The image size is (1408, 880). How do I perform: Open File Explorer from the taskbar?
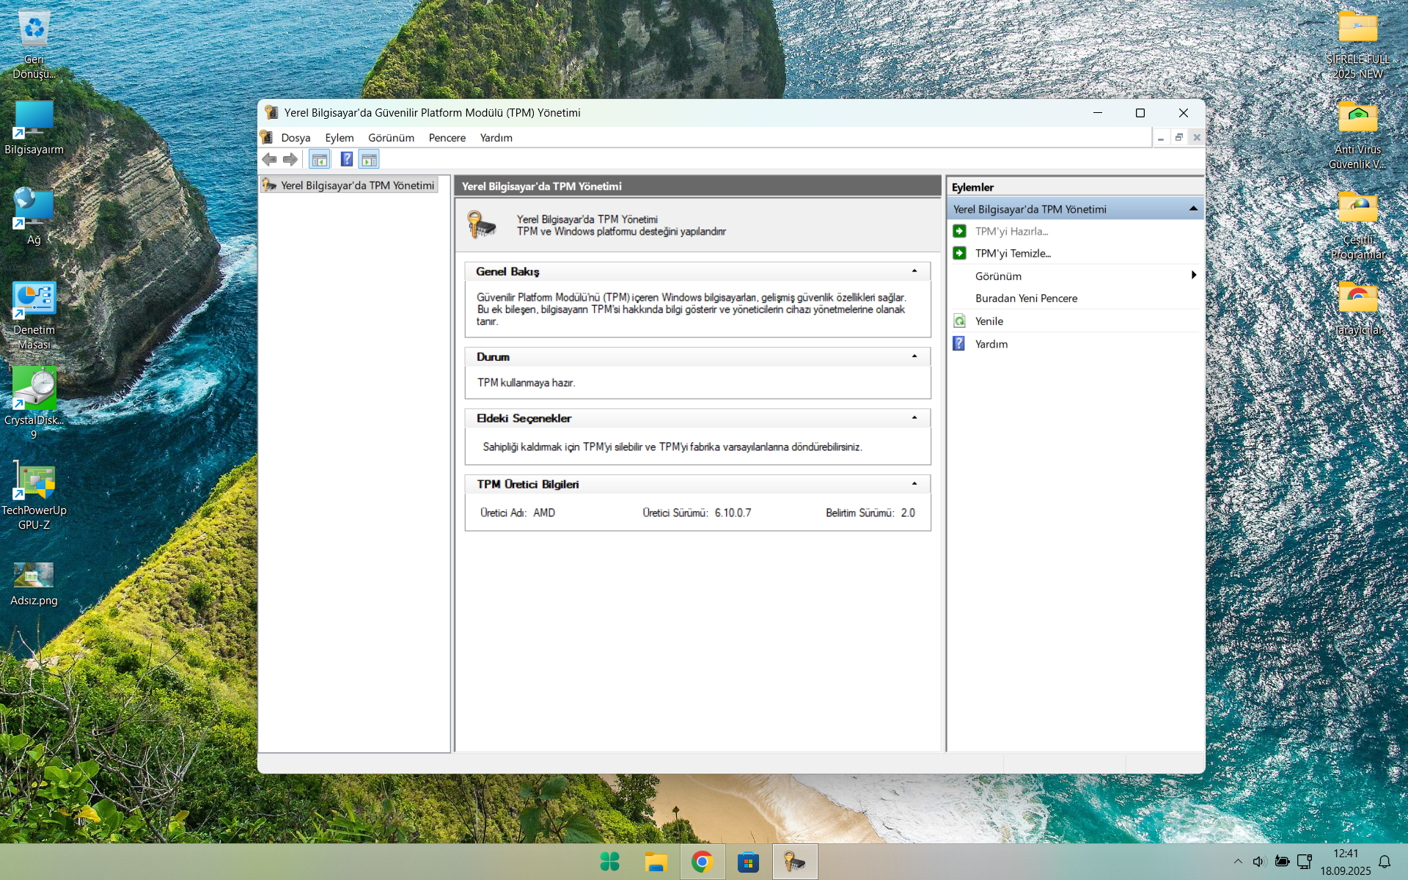coord(656,862)
